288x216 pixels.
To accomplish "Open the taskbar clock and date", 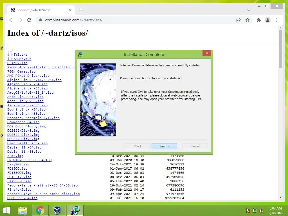I will click(x=276, y=211).
